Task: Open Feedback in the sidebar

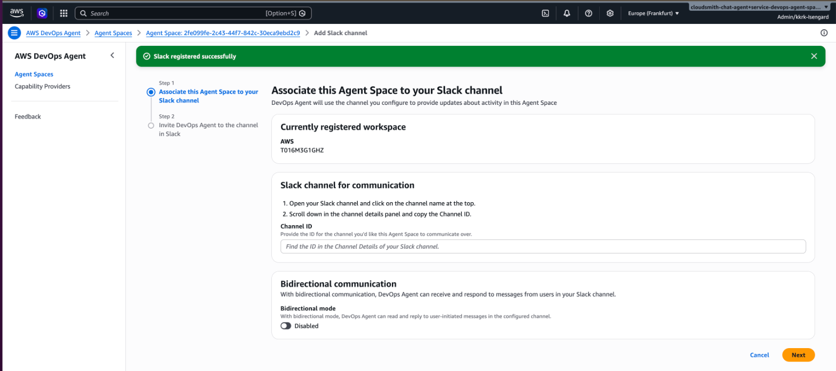Action: 28,117
